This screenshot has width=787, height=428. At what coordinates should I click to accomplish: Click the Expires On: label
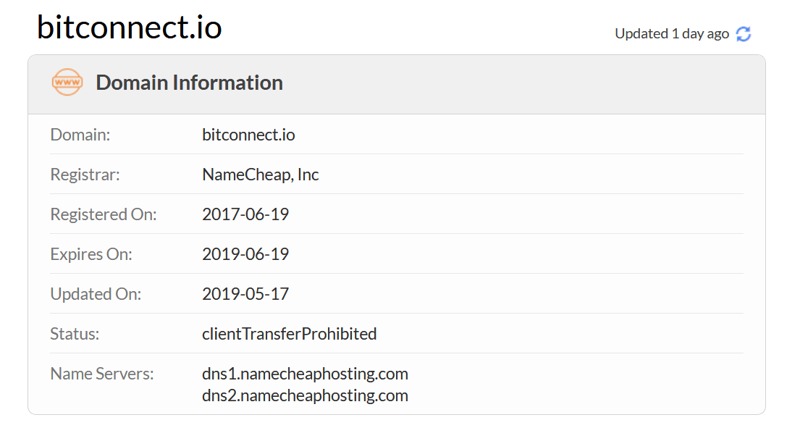point(91,254)
